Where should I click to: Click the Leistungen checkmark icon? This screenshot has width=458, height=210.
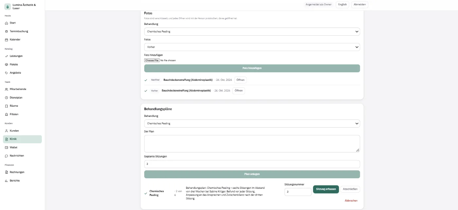tap(7, 56)
